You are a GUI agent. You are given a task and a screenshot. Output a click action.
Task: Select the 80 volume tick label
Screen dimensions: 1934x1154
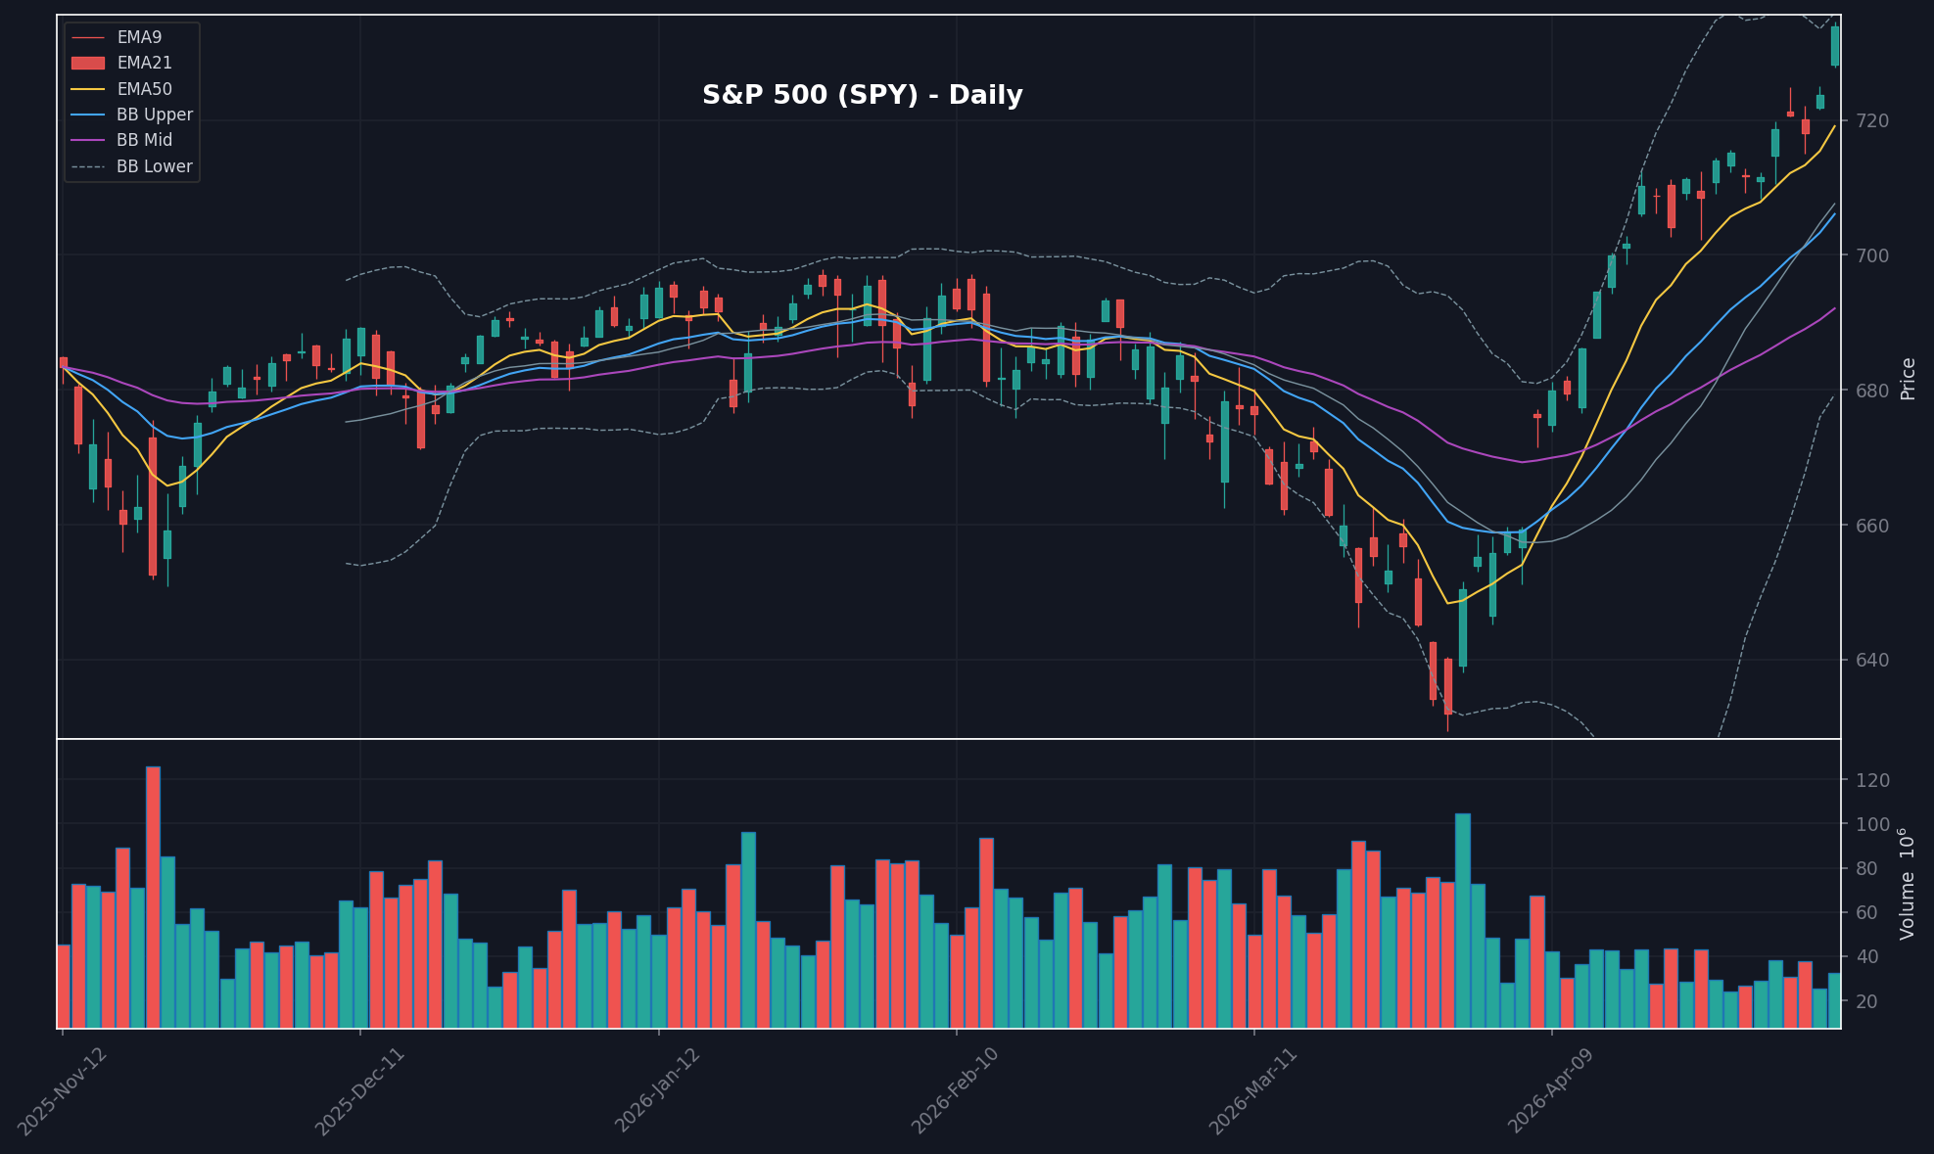(x=1866, y=868)
